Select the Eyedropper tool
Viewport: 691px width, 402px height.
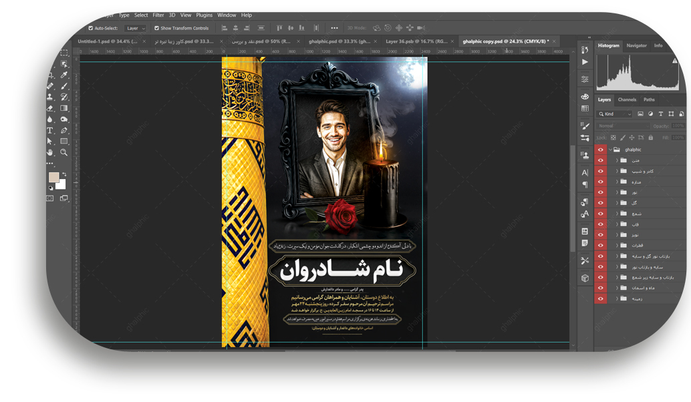tap(64, 75)
